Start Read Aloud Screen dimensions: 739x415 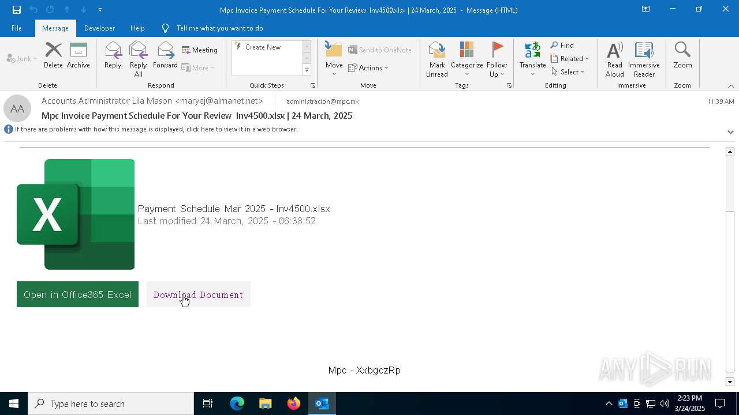pos(615,59)
